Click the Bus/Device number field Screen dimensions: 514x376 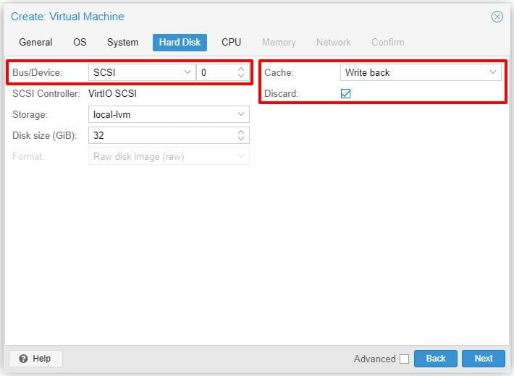coord(216,72)
